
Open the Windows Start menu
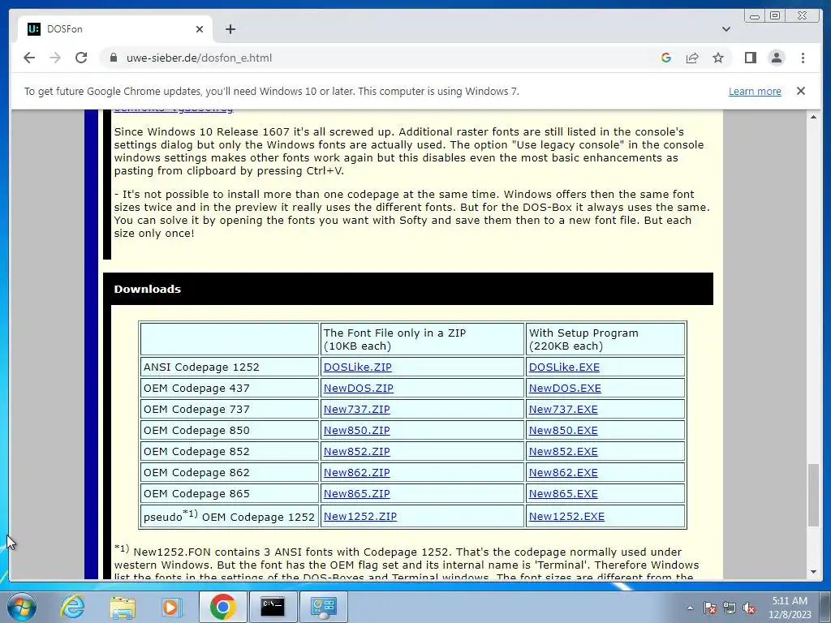point(21,607)
